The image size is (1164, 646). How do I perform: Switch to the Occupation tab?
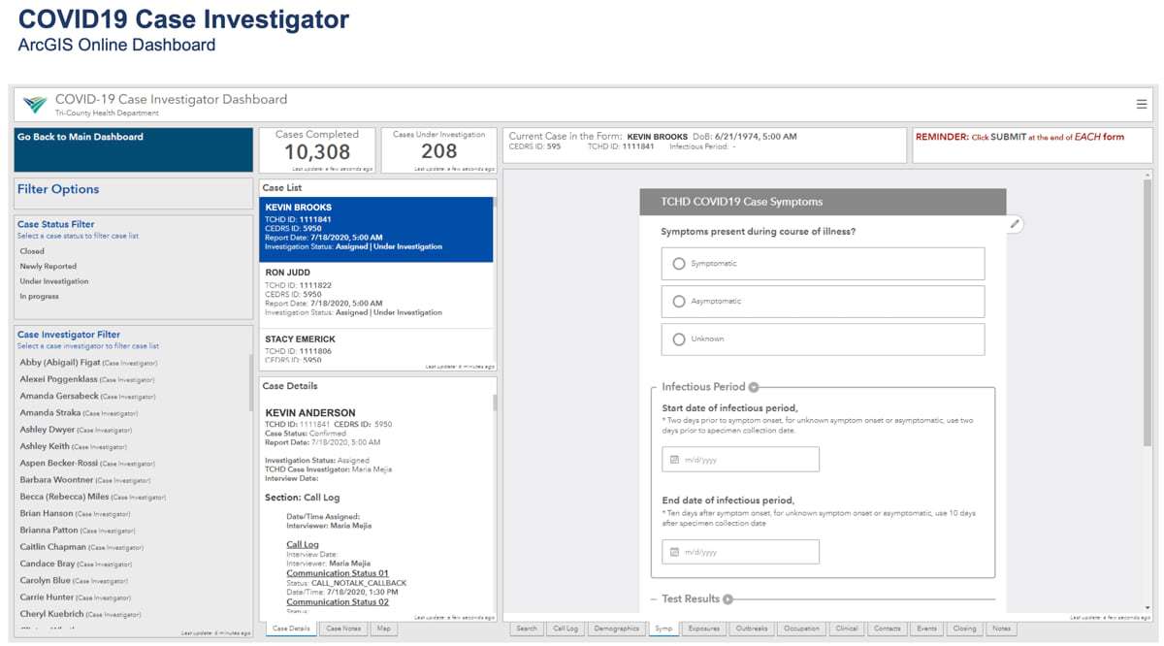point(801,629)
